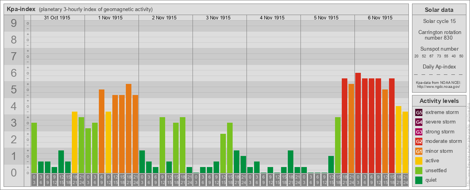Click the G1 minor storm orange swatch
The width and height of the screenshot is (470, 190).
419,151
